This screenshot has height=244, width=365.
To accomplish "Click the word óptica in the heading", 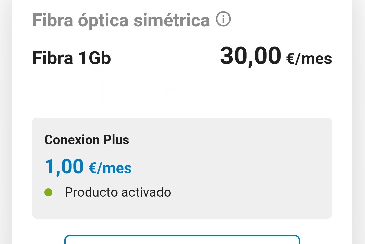I will 103,21.
